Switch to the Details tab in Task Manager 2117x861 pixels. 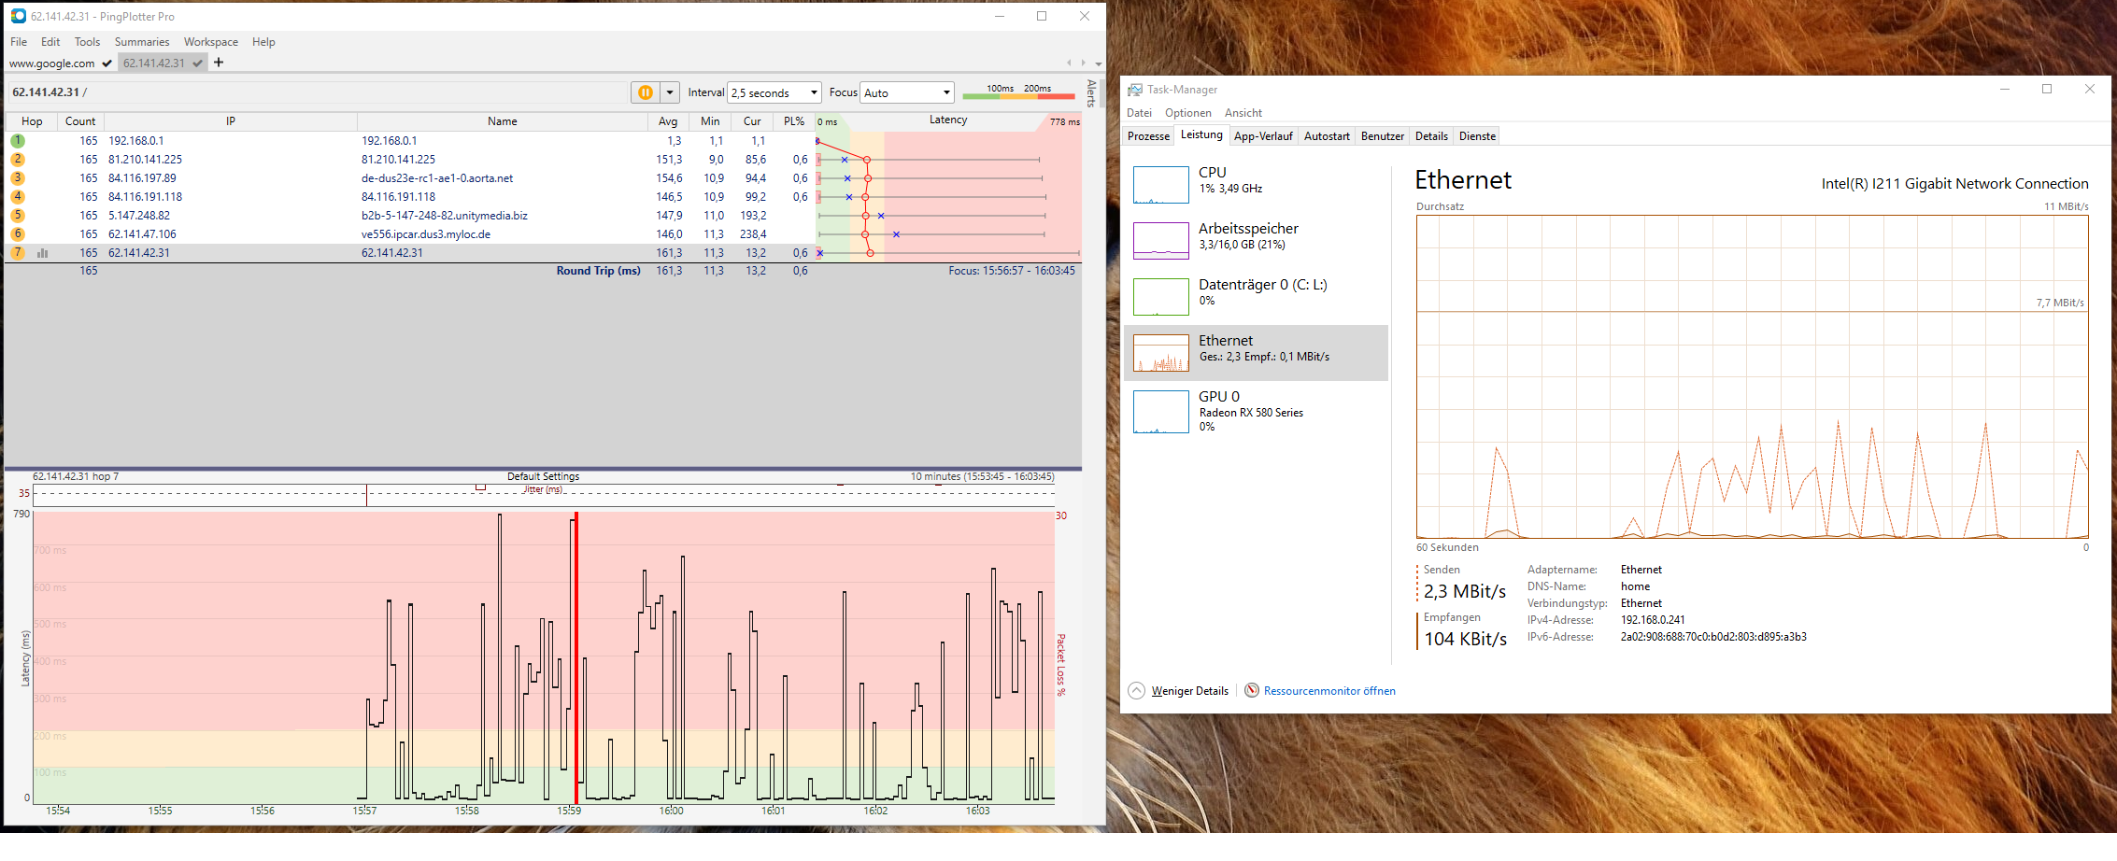[x=1431, y=136]
